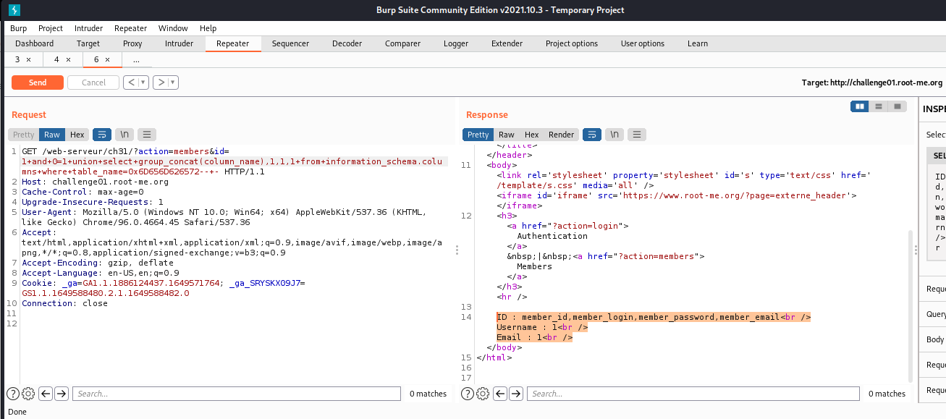Open the Burp menu

[x=19, y=28]
